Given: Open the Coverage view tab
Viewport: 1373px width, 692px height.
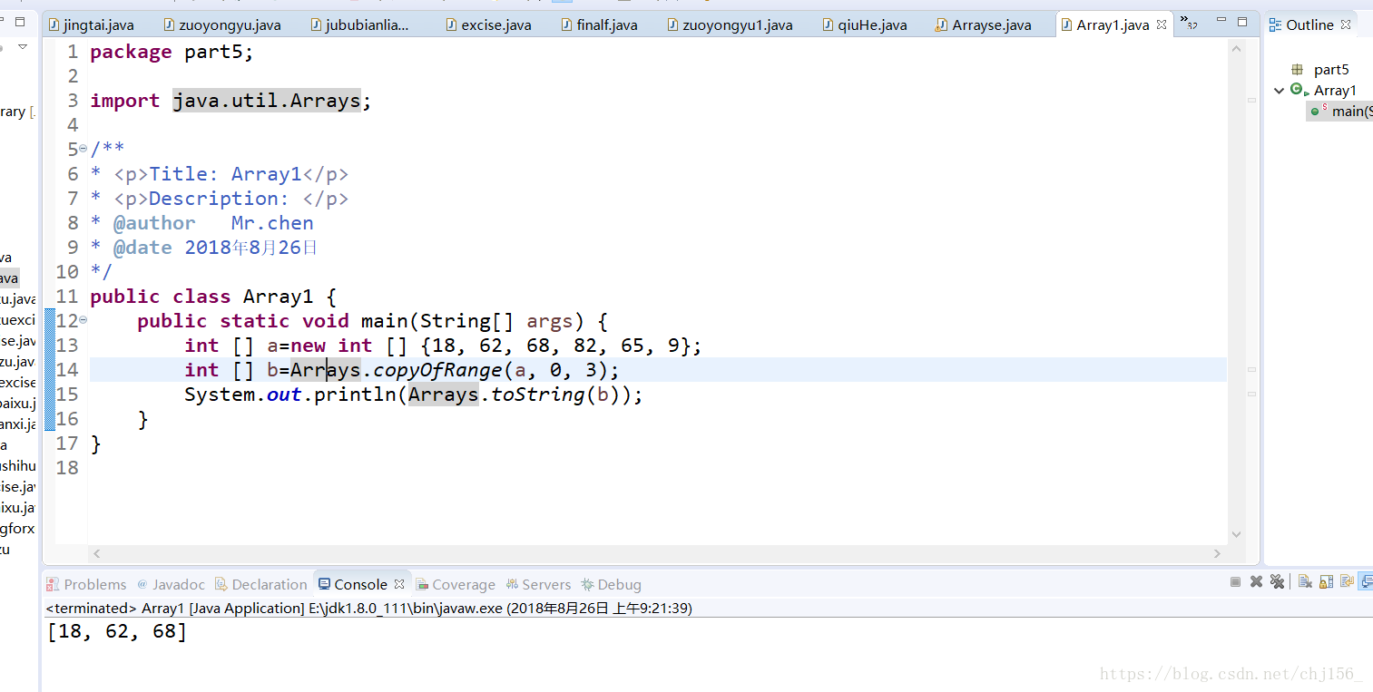Looking at the screenshot, I should point(456,584).
